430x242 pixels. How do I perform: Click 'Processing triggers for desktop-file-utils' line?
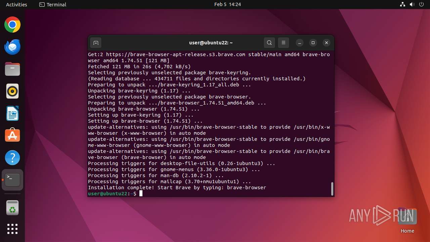coord(182,163)
